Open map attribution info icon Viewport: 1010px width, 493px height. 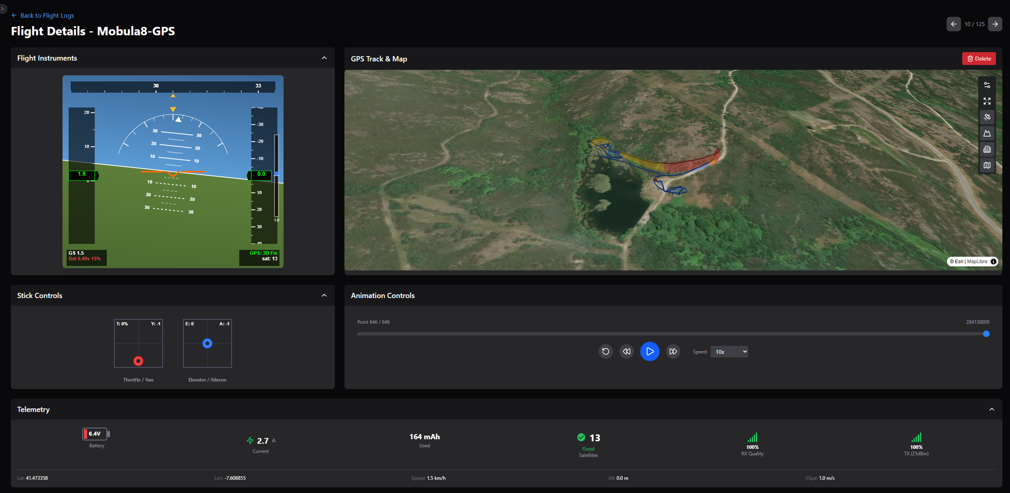pos(993,262)
